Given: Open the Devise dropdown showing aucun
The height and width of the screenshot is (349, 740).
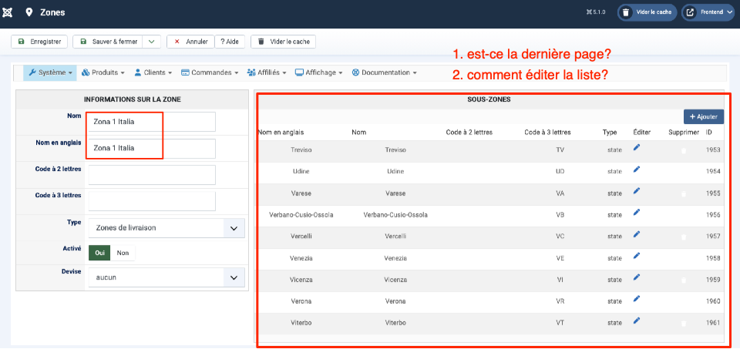Looking at the screenshot, I should [166, 277].
